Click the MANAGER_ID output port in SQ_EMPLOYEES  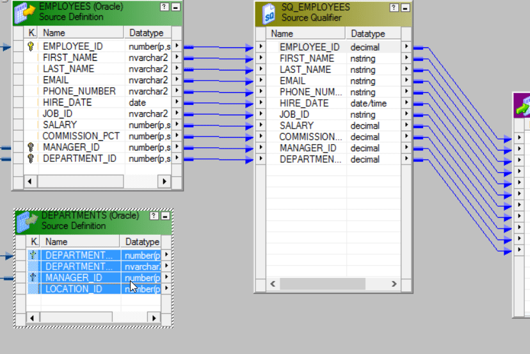(406, 147)
